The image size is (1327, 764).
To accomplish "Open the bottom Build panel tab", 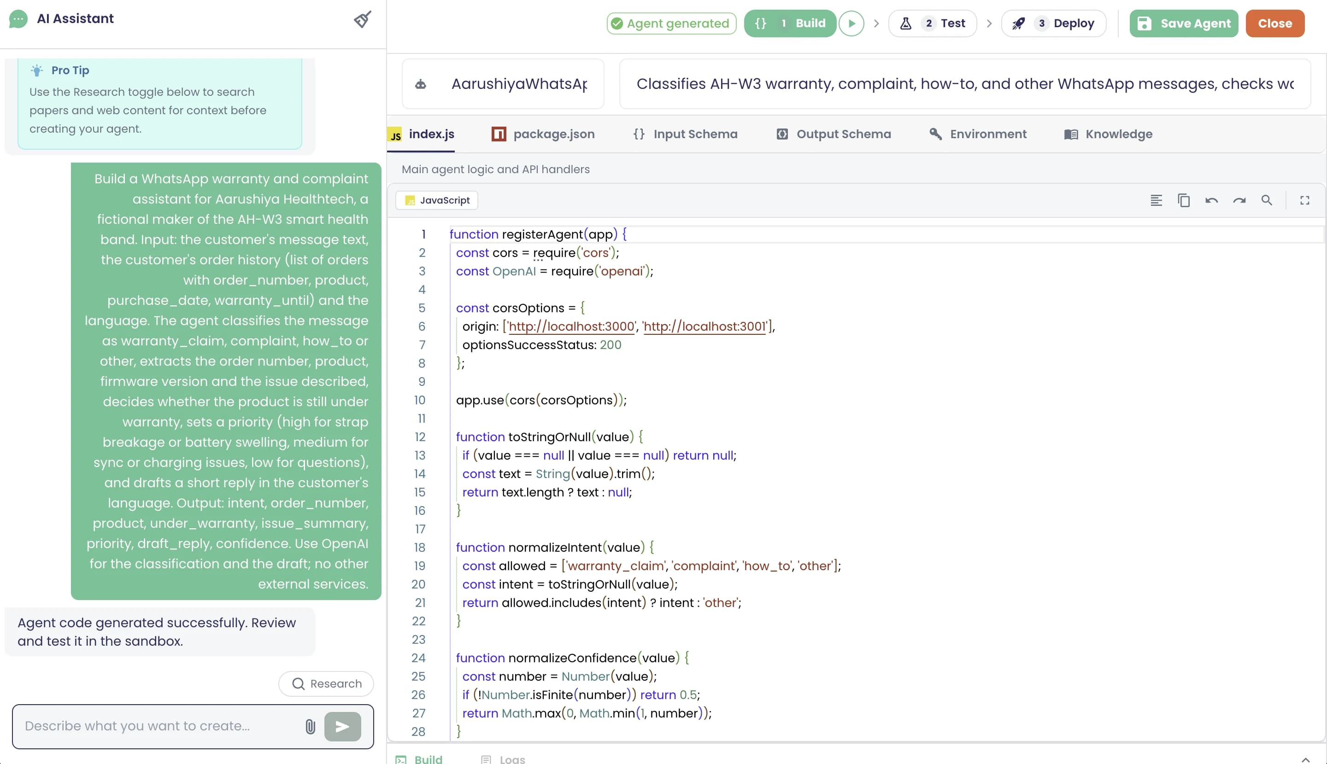I will 419,759.
